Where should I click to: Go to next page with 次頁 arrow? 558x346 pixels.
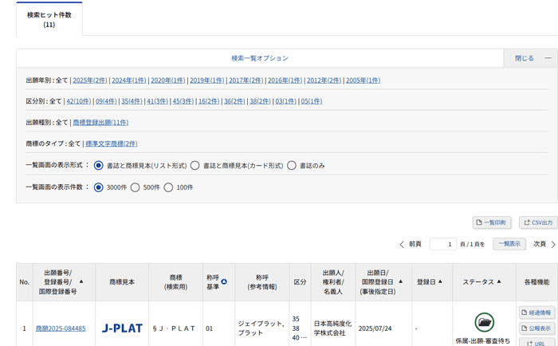coord(553,245)
